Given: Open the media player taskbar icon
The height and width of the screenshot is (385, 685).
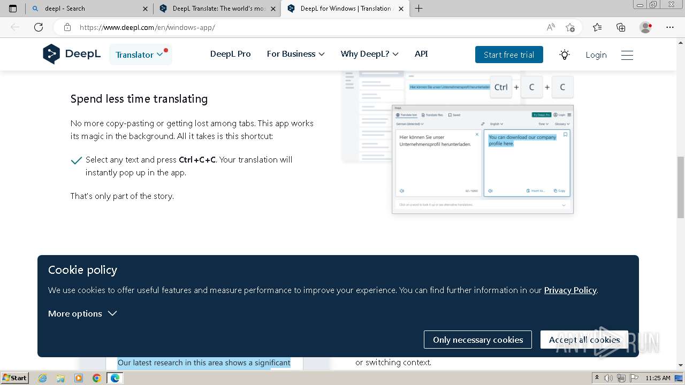Looking at the screenshot, I should (79, 378).
